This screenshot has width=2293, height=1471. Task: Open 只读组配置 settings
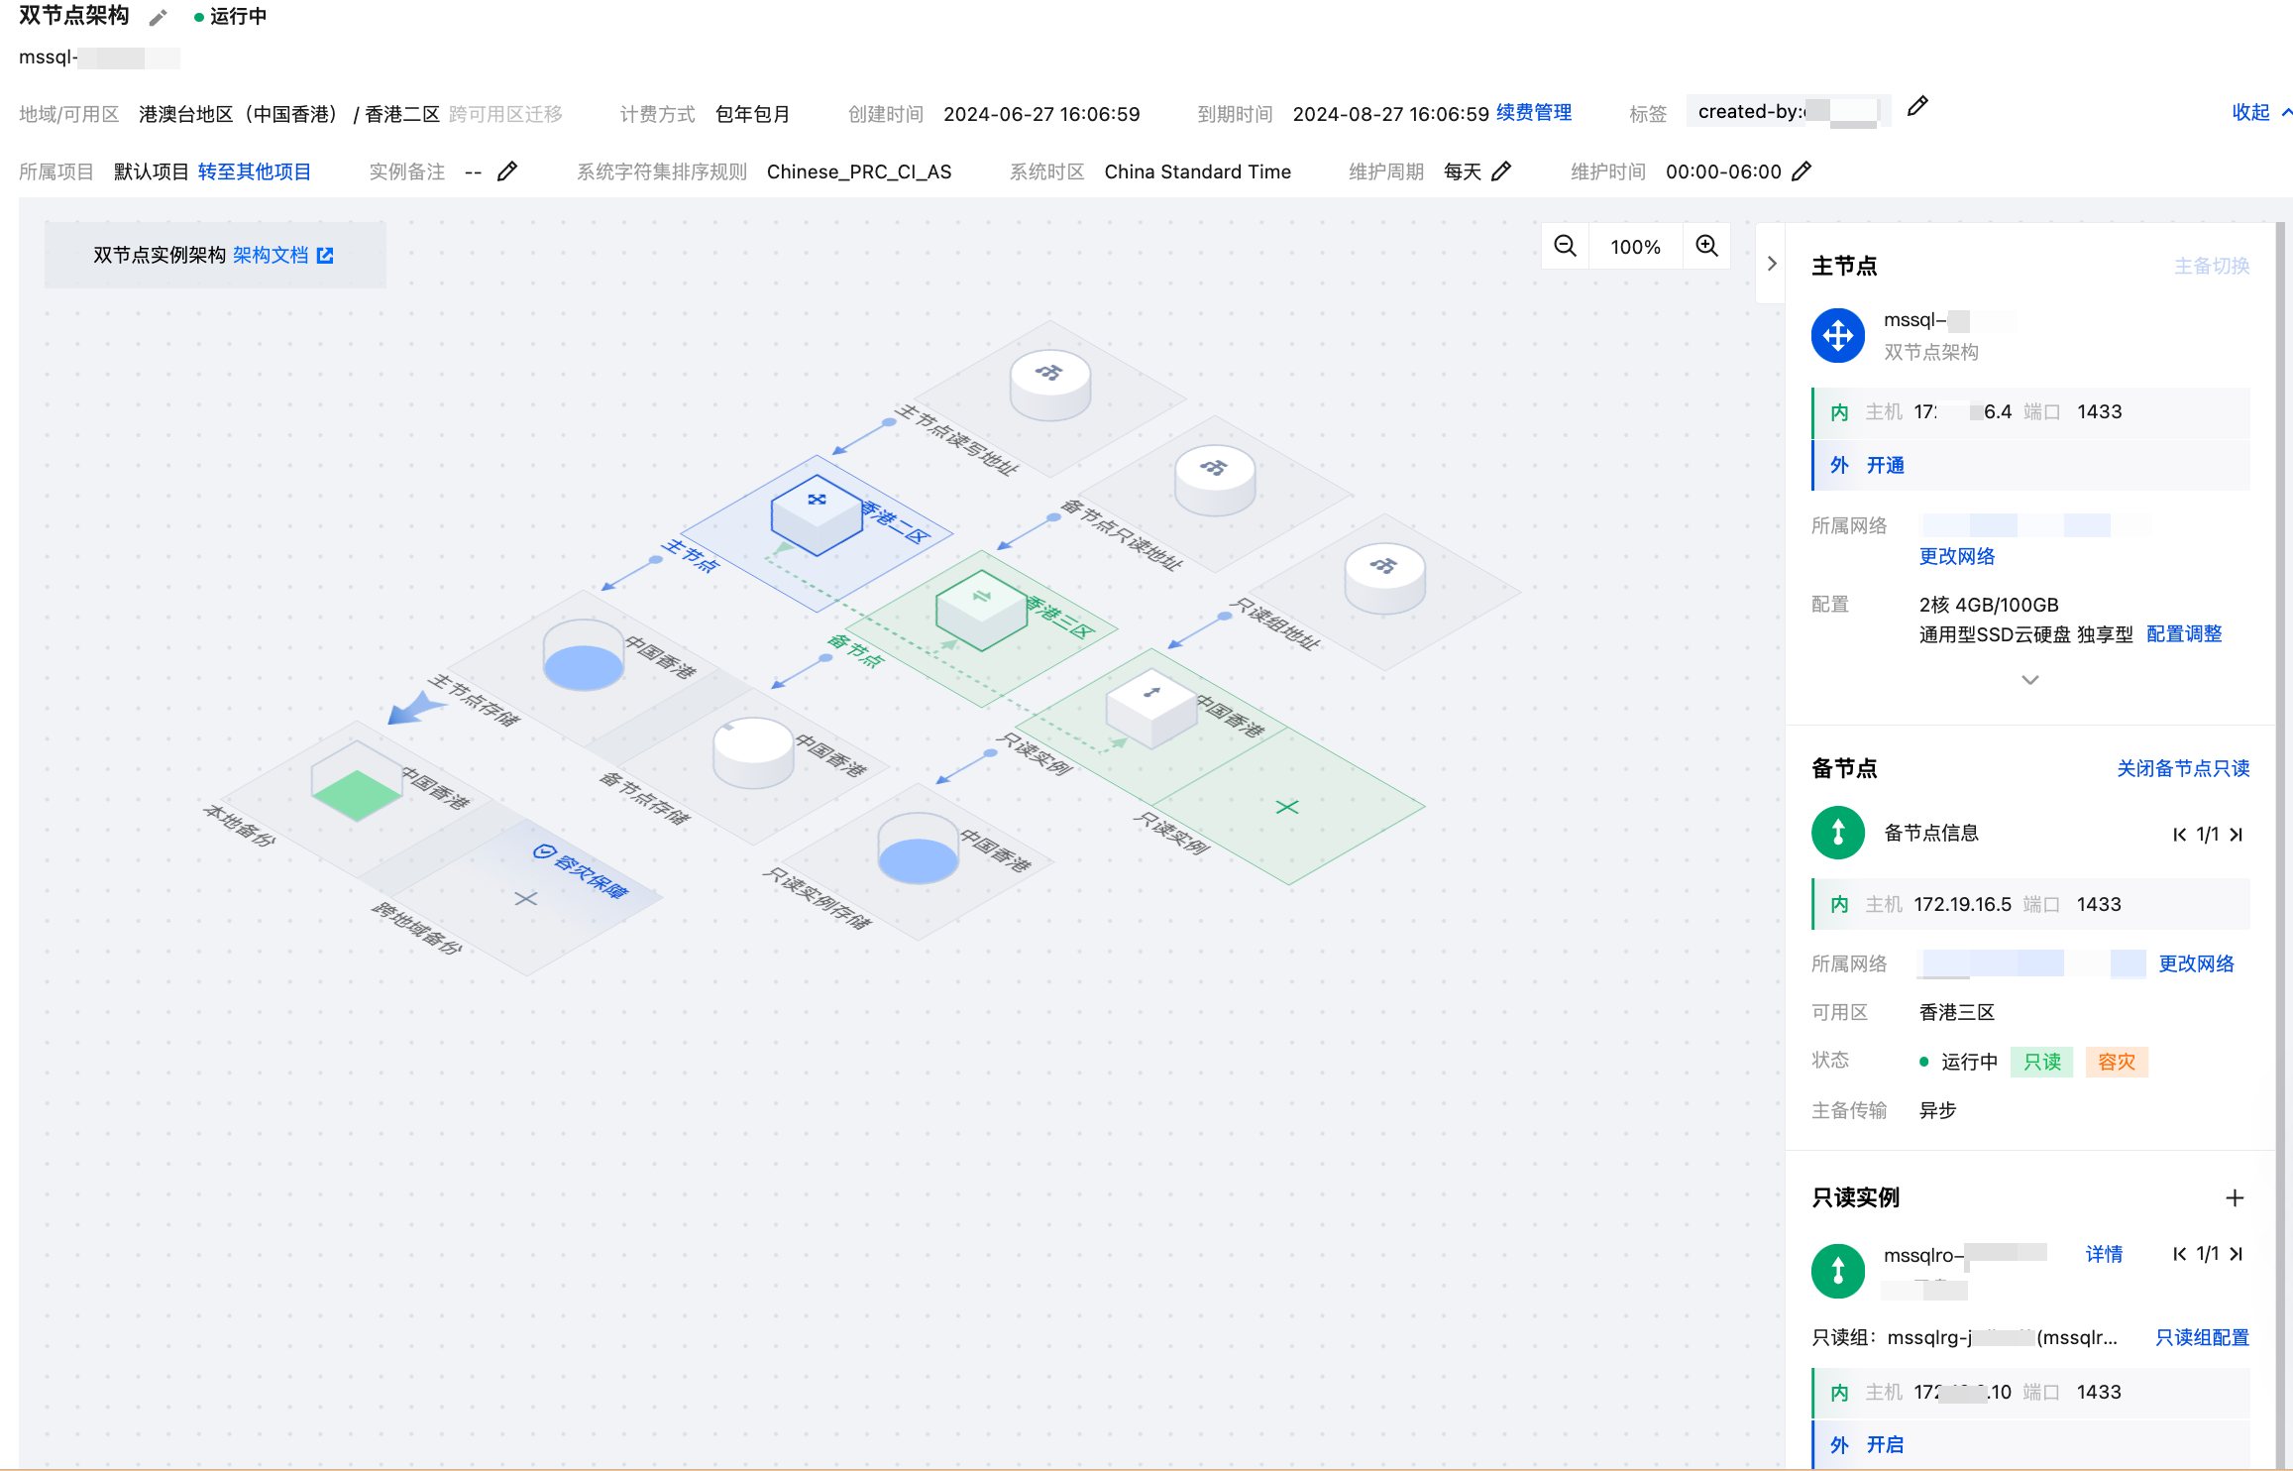[x=2201, y=1337]
